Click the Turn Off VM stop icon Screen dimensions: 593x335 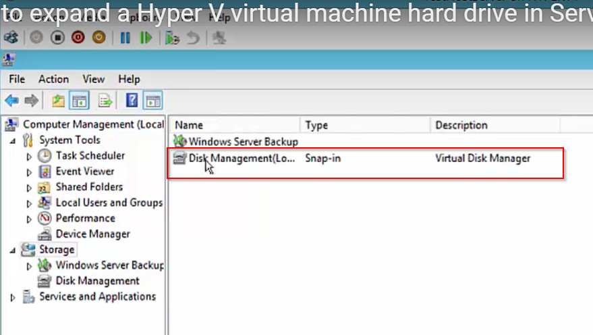pos(57,37)
